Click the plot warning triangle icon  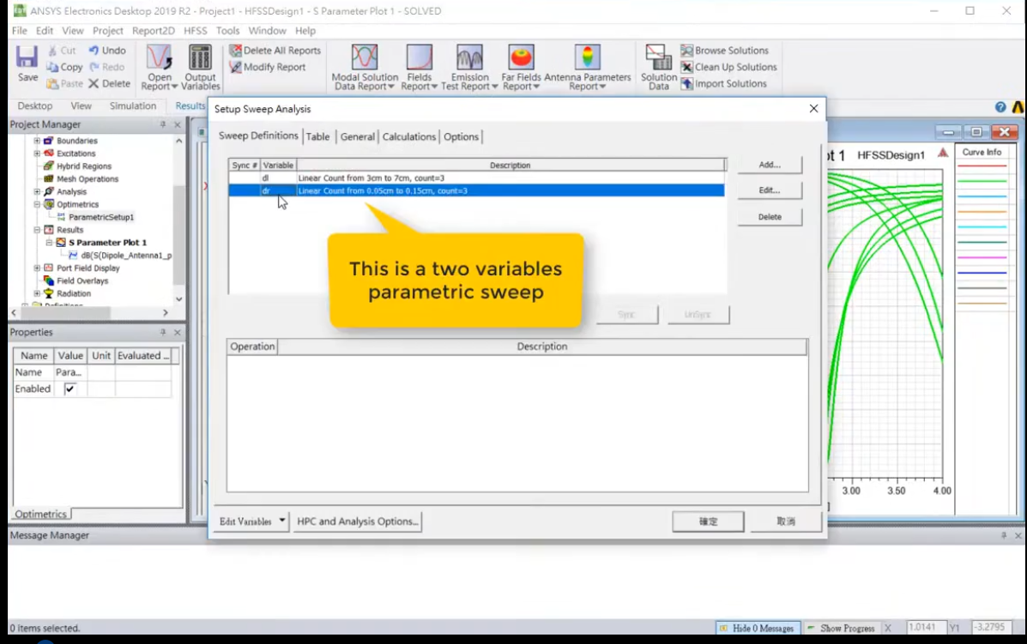(x=943, y=153)
